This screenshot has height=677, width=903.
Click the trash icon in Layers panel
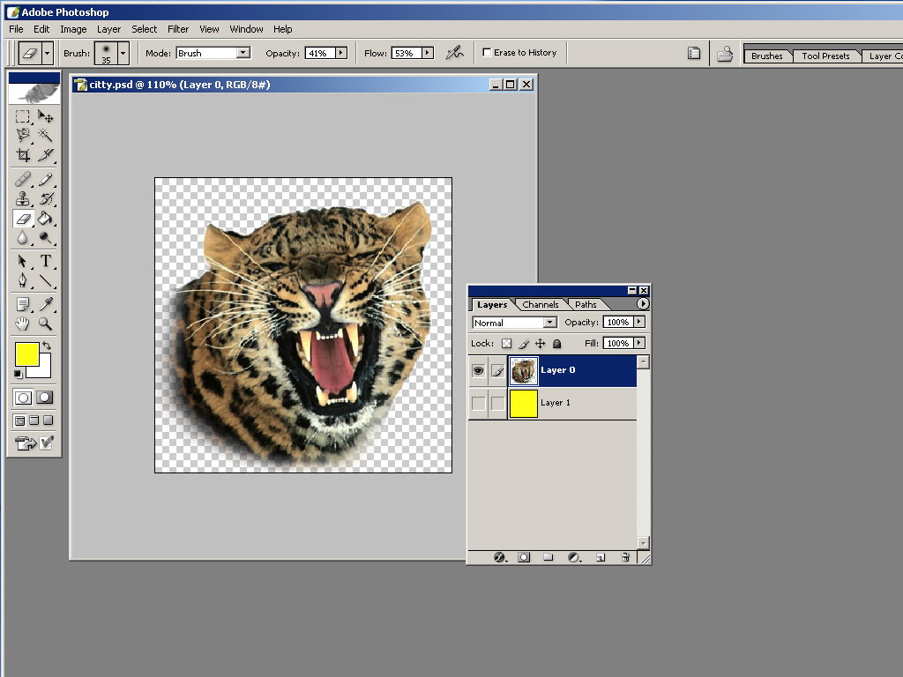pos(625,557)
